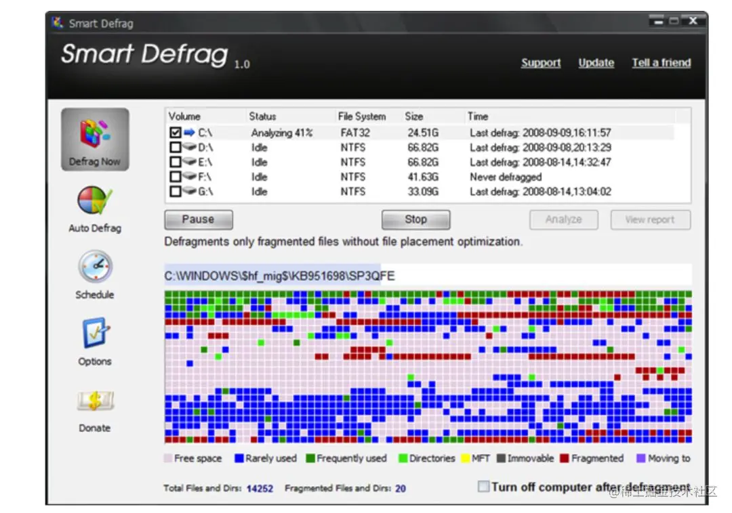Sort volumes by the Status column header
This screenshot has height=513, width=732.
(x=262, y=116)
